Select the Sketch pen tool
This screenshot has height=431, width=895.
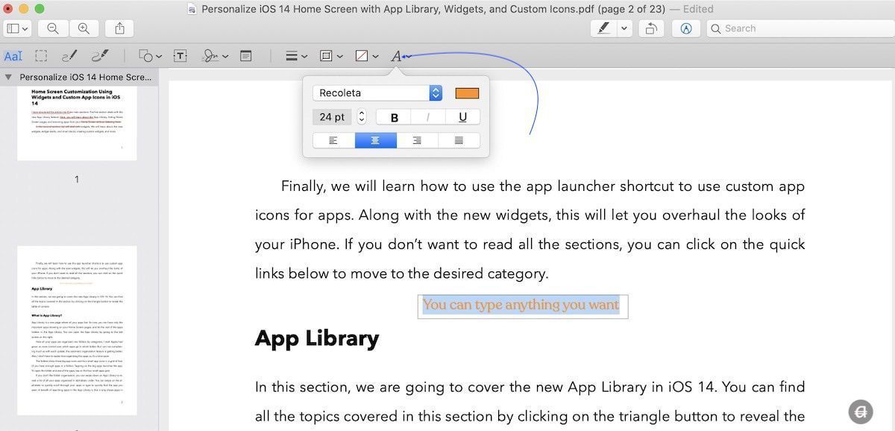click(x=69, y=56)
